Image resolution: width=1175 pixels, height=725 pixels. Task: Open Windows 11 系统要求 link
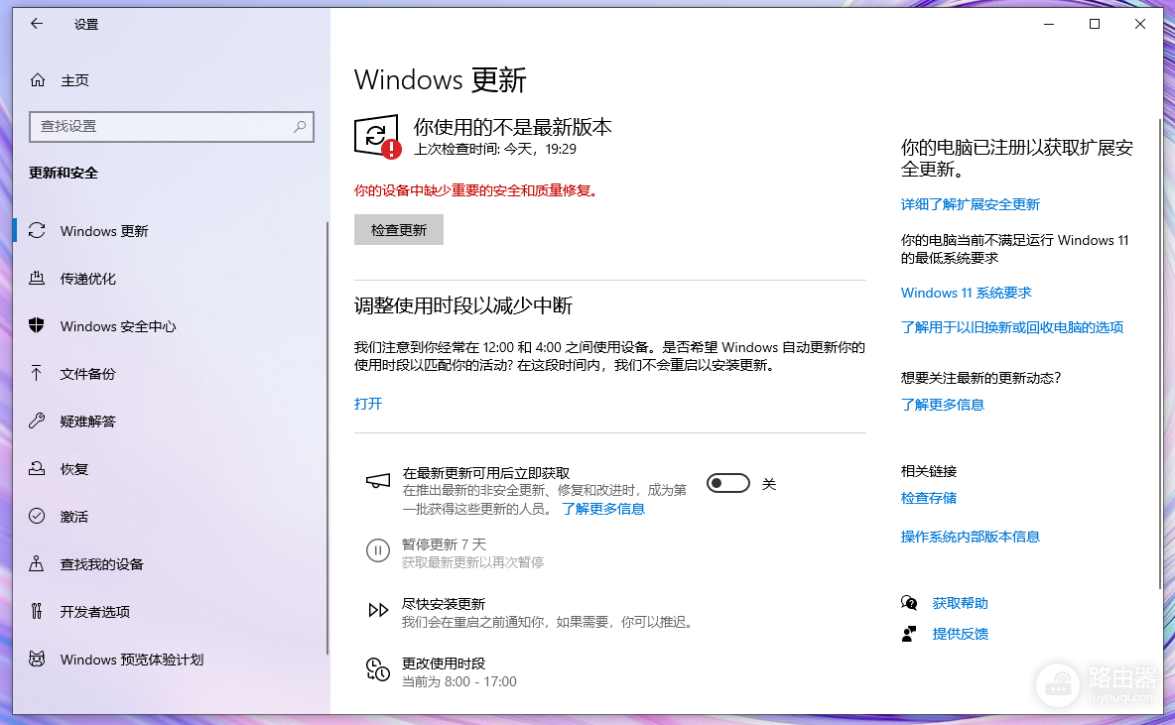(966, 293)
